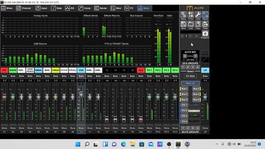Go to next snapshot arrow
This screenshot has width=265, height=149.
(190, 36)
